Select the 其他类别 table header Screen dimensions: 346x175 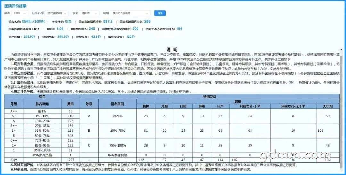click(x=210, y=96)
